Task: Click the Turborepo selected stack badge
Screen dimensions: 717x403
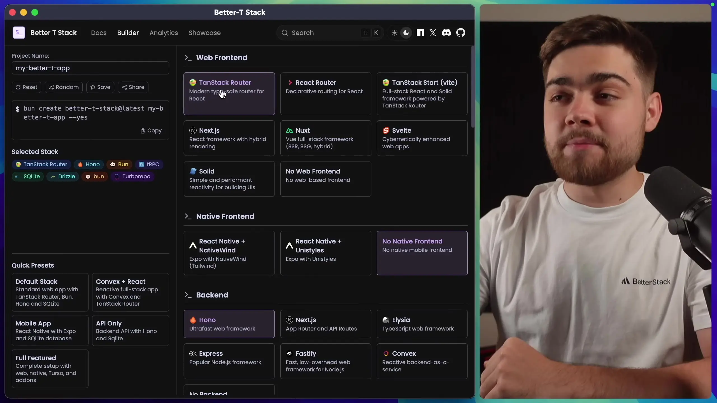Action: pyautogui.click(x=132, y=177)
